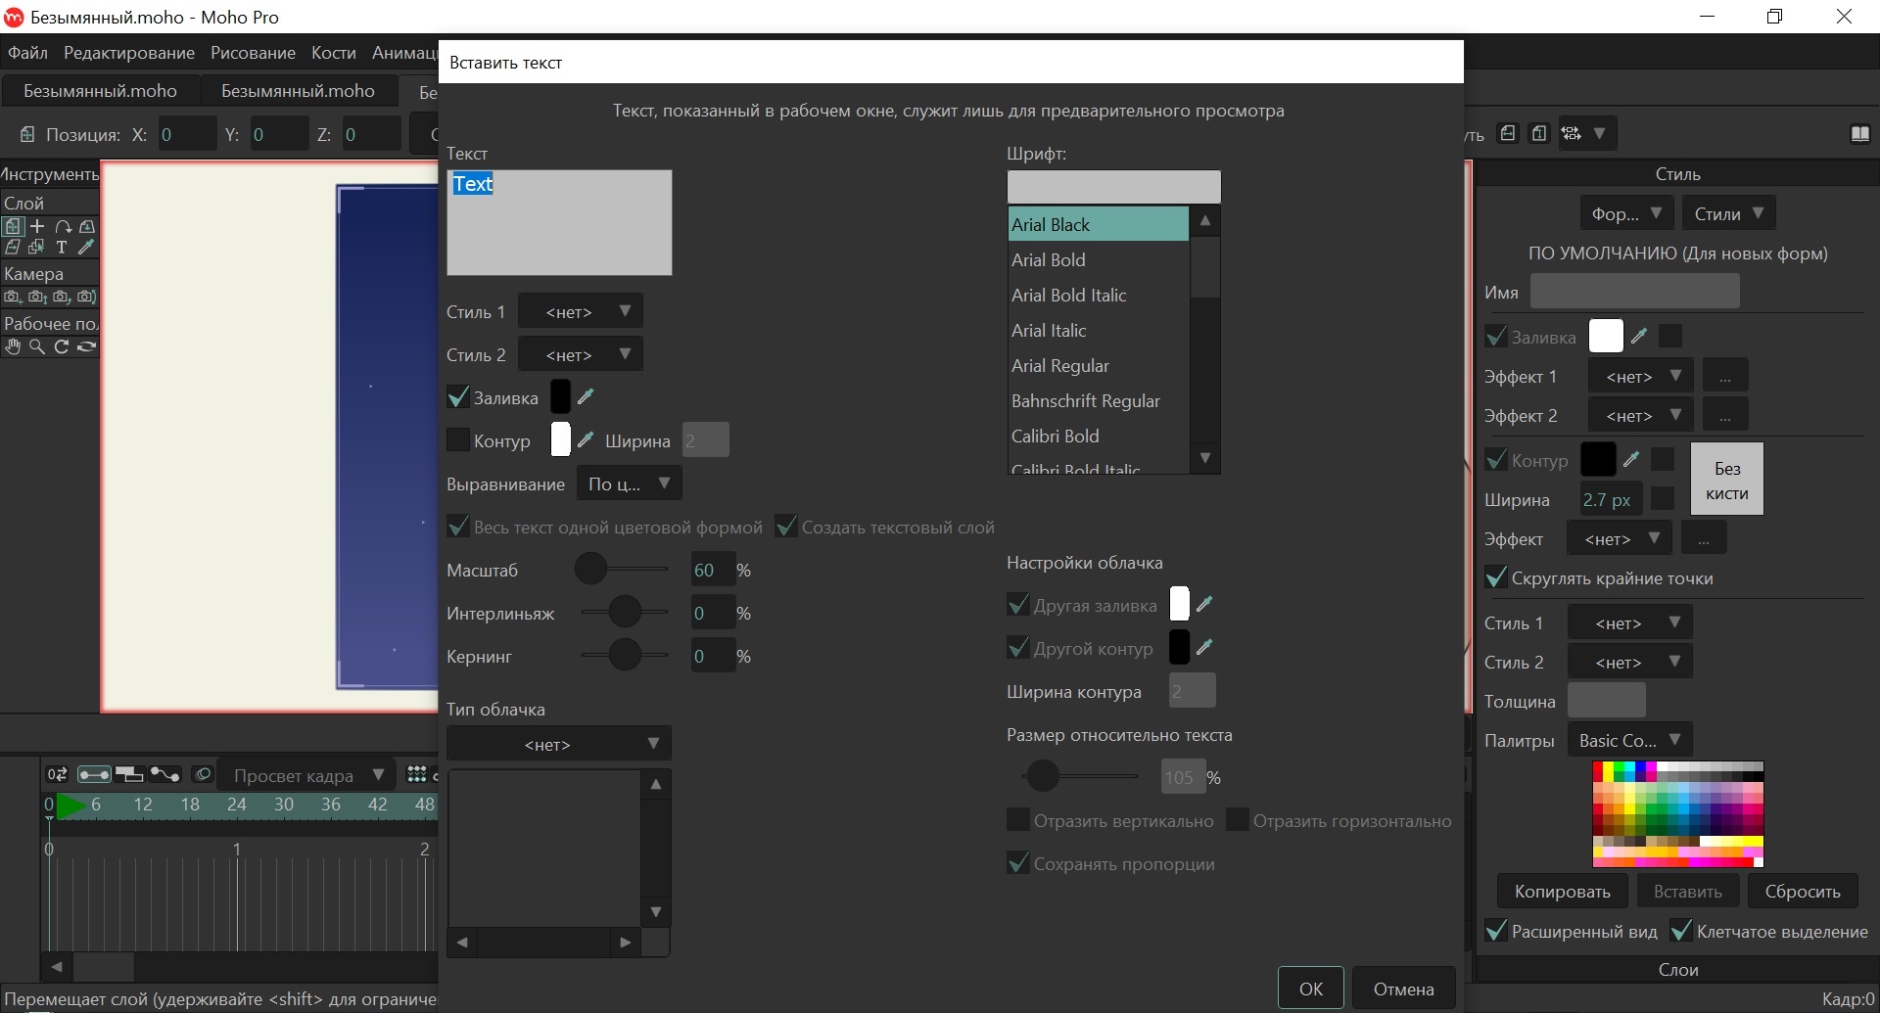Screen dimensions: 1880x1013
Task: Select the Zoom Workspace magnifier tool
Action: pos(37,346)
